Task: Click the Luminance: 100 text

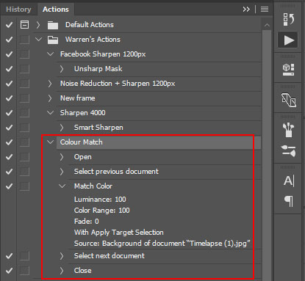Action: (100, 200)
